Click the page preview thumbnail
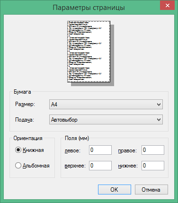Image resolution: width=178 pixels, height=203 pixels. pyautogui.click(x=89, y=52)
